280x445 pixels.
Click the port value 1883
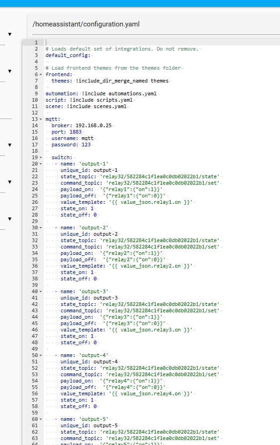(75, 132)
